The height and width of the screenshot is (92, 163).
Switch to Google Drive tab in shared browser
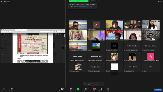[x=21, y=30]
